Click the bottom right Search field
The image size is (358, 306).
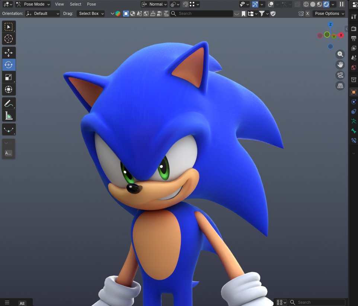(x=317, y=302)
